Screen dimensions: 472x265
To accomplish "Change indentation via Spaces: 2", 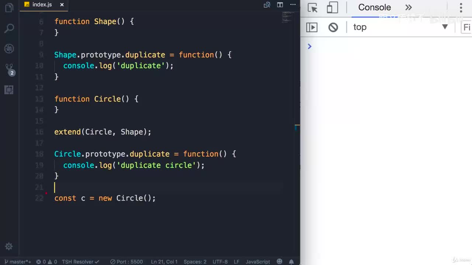I will point(195,262).
